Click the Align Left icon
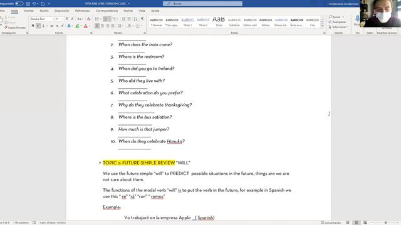Image resolution: width=401 pixels, height=225 pixels. pos(97,26)
